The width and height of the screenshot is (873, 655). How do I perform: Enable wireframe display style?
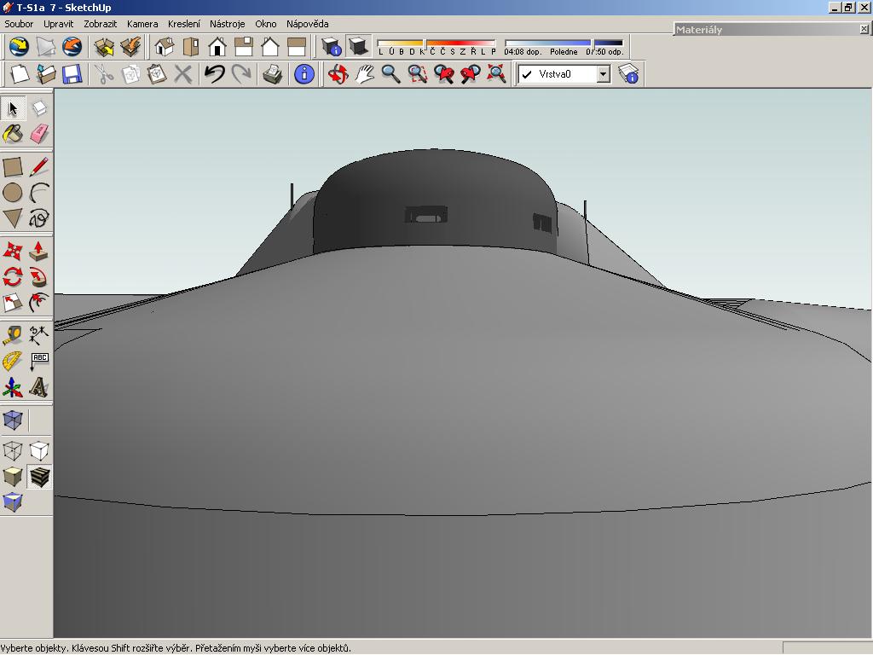[13, 450]
